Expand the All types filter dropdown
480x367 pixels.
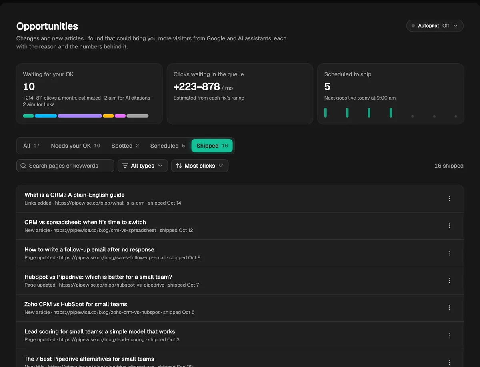(143, 166)
